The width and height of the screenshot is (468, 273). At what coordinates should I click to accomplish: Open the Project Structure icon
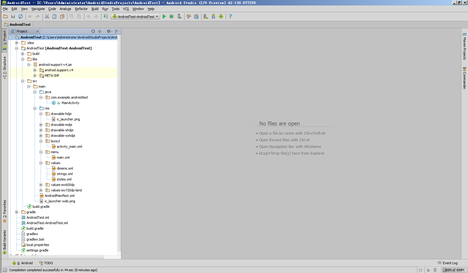tap(196, 16)
